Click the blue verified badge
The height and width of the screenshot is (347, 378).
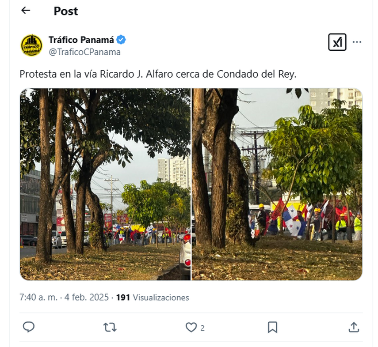(121, 40)
